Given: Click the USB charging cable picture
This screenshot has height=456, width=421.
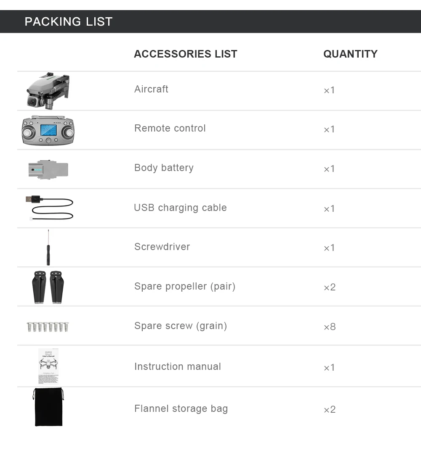Looking at the screenshot, I should (49, 208).
